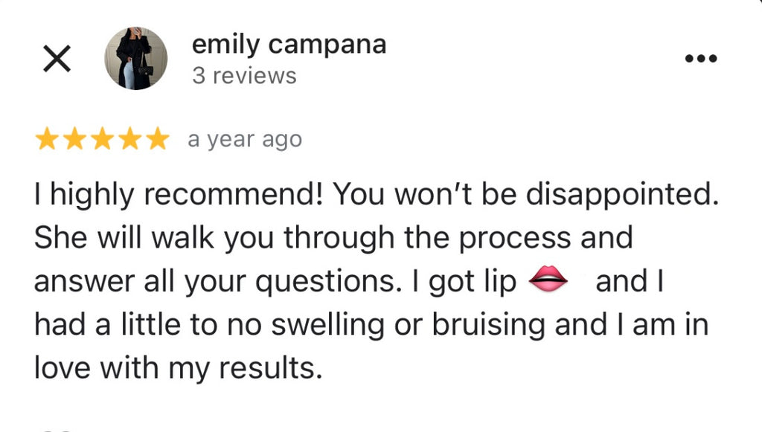762x432 pixels.
Task: Click the third yellow rating star
Action: 103,139
